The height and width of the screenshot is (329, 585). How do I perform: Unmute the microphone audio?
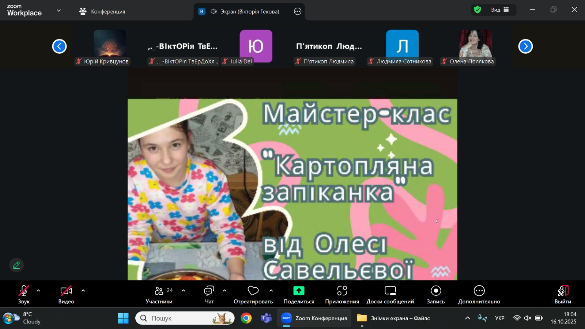[x=24, y=291]
